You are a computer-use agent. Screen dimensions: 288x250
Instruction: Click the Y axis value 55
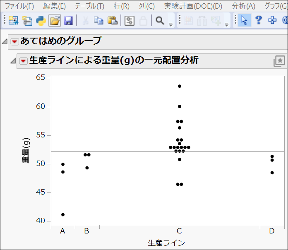(41, 135)
